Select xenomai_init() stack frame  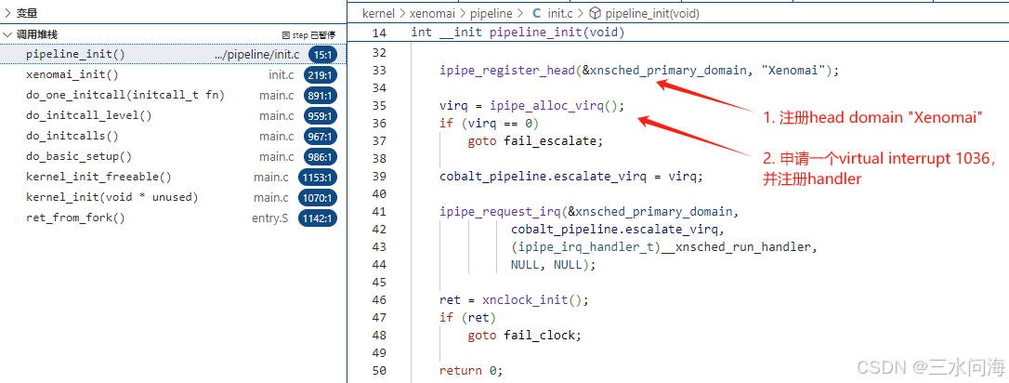pyautogui.click(x=174, y=75)
